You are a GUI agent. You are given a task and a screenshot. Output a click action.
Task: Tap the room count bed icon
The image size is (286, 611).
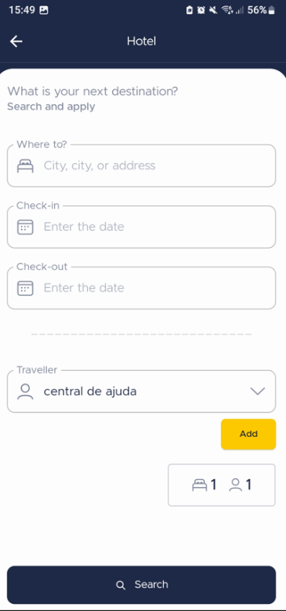(x=200, y=486)
